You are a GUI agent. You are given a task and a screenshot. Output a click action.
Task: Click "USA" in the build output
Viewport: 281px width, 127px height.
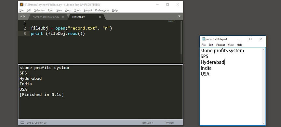(x=23, y=89)
